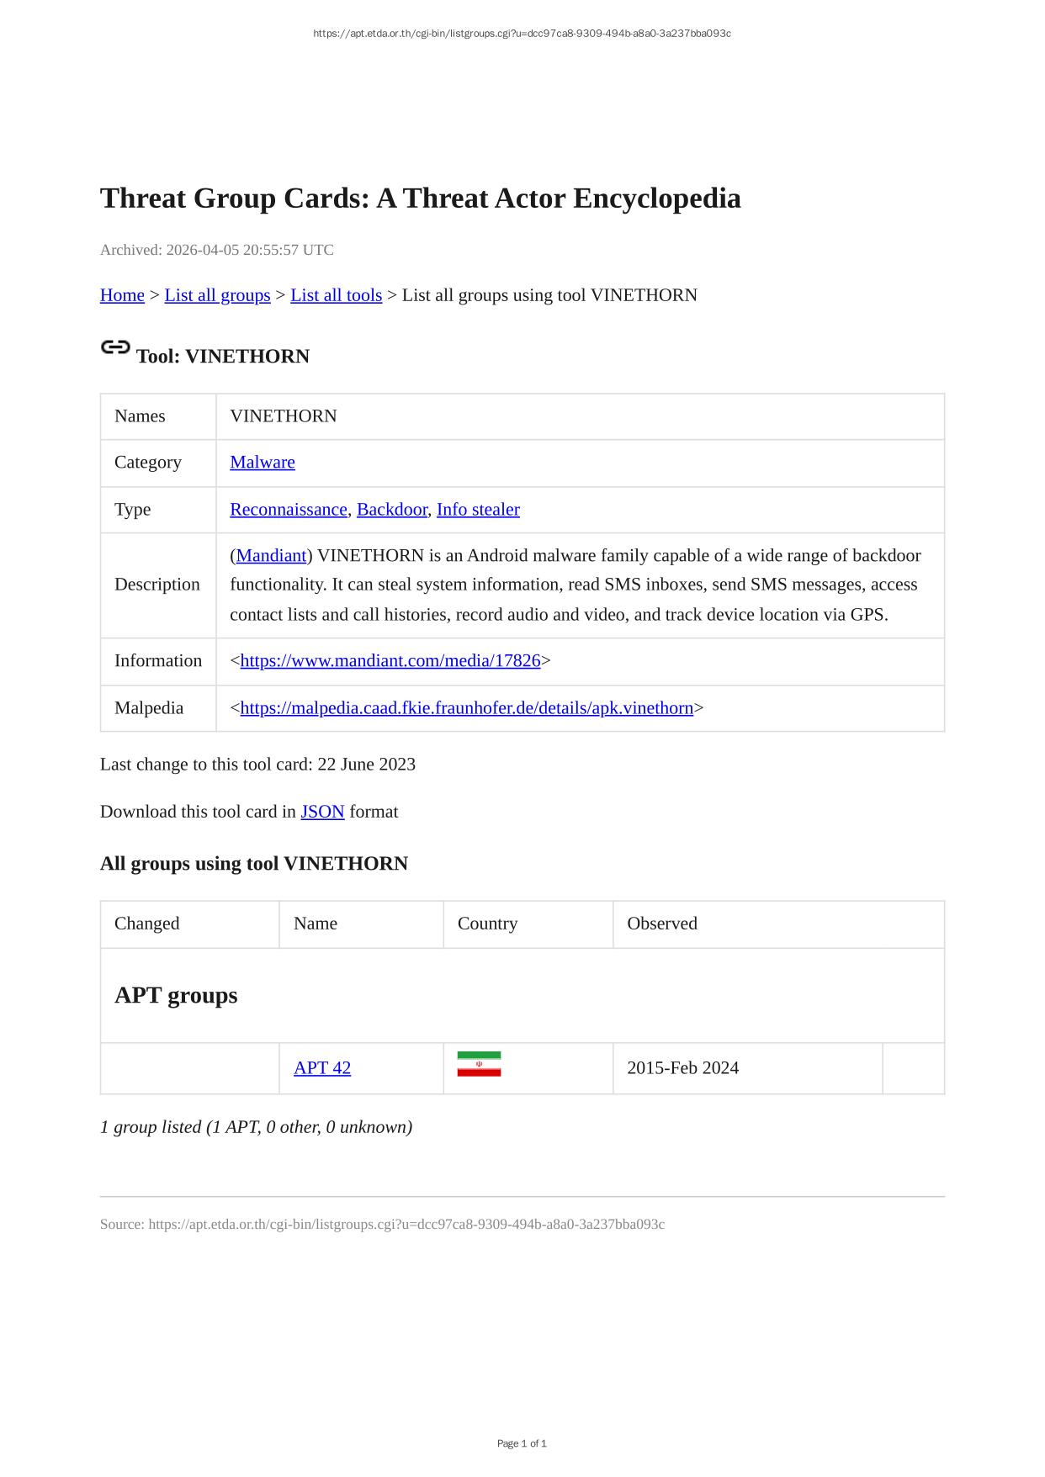Click the Name column header
The width and height of the screenshot is (1045, 1477).
(x=316, y=924)
